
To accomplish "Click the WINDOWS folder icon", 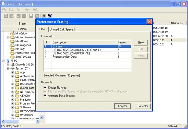I will 17,115.
